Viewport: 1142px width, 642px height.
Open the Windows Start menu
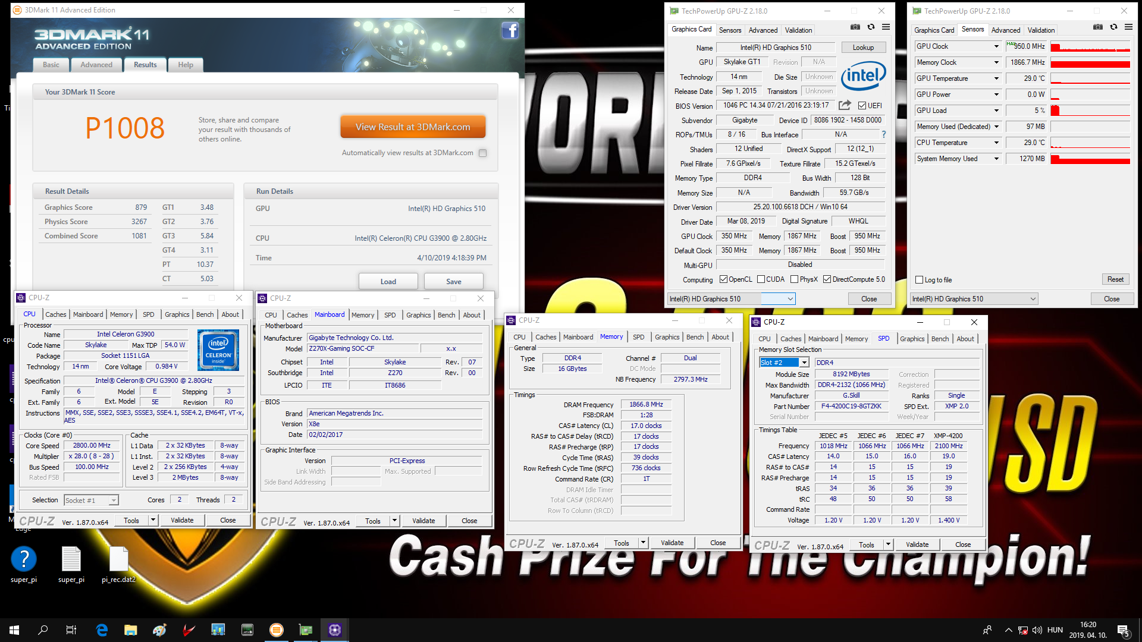[x=14, y=630]
